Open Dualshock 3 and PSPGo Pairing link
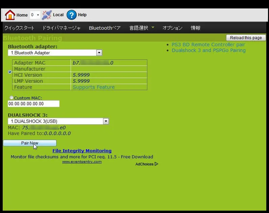This screenshot has height=213, width=269. (x=209, y=50)
